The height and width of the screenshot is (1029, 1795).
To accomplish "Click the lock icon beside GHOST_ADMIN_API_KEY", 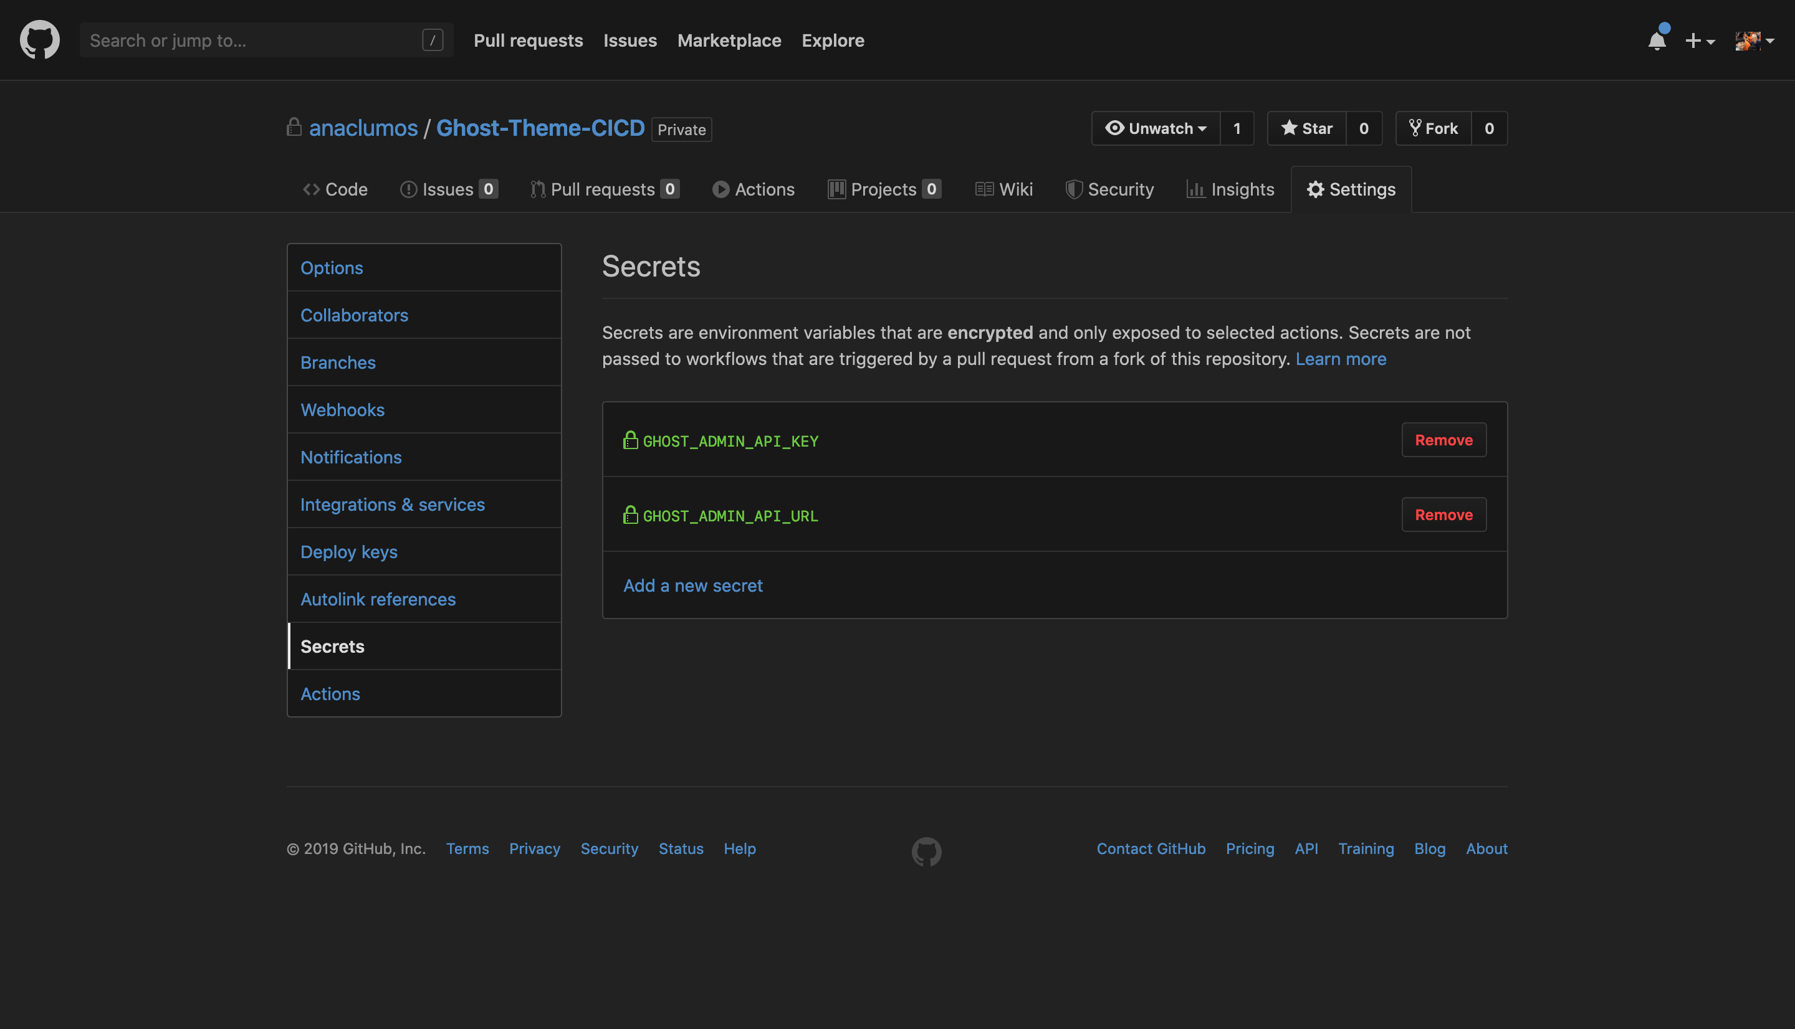I will click(x=630, y=440).
